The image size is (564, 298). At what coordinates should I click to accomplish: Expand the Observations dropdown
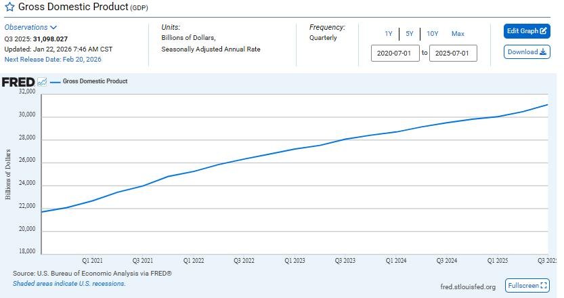(30, 27)
